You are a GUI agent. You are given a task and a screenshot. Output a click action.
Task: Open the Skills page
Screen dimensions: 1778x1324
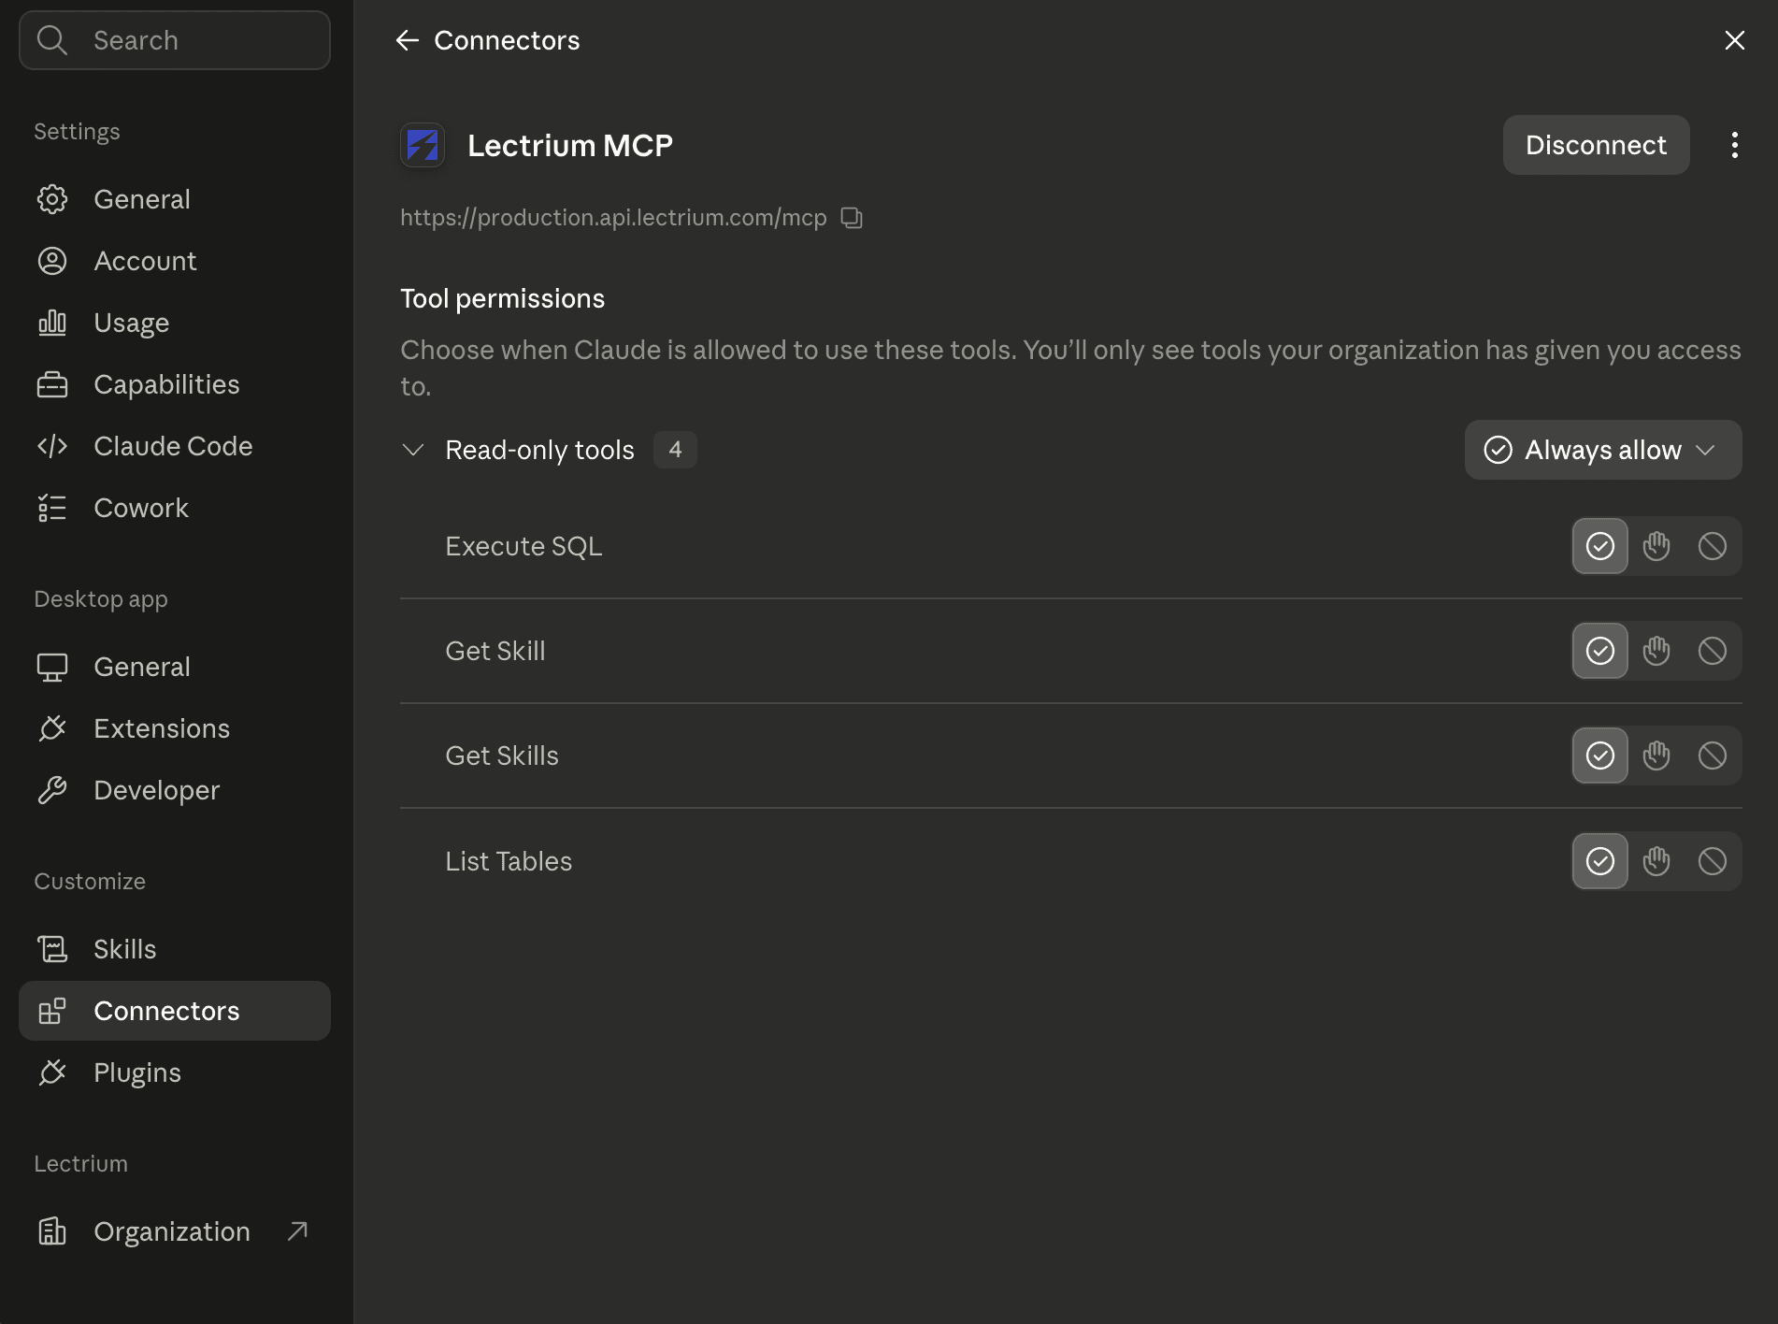pyautogui.click(x=175, y=949)
